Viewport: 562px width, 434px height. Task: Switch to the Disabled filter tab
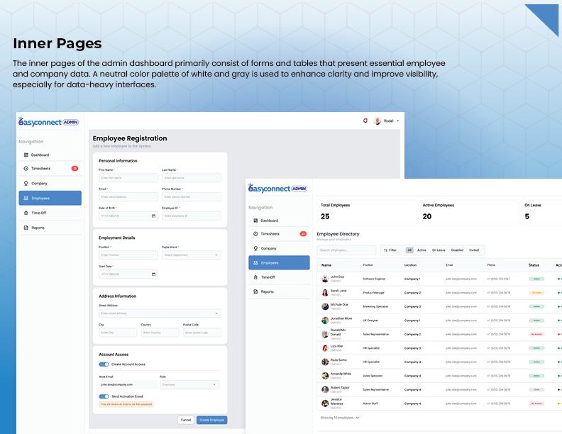click(457, 250)
